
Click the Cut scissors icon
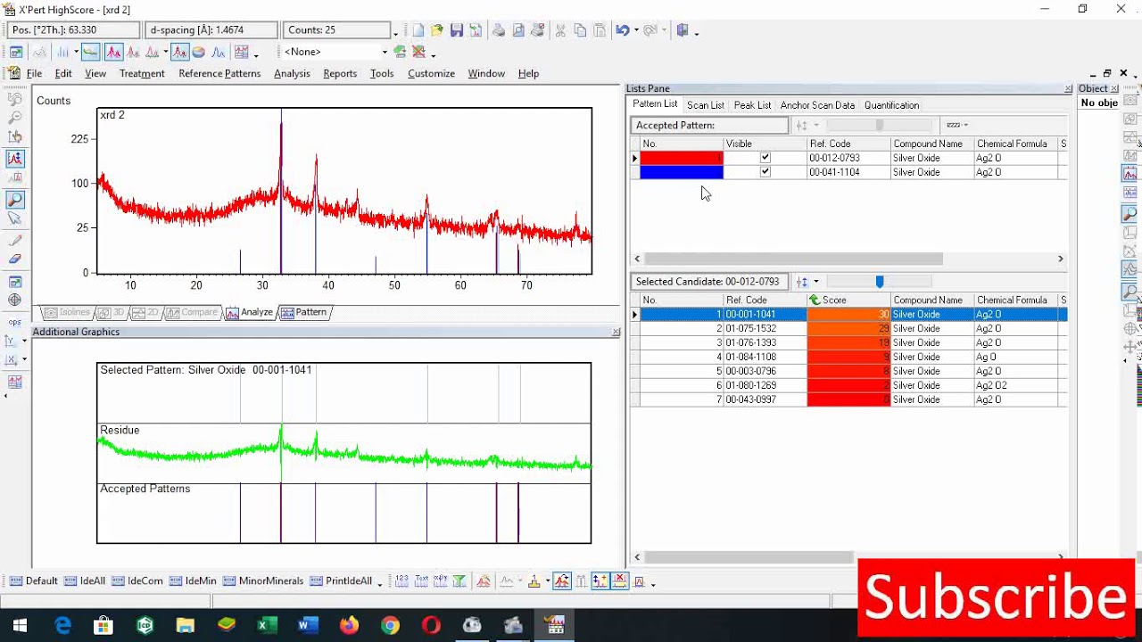coord(560,30)
